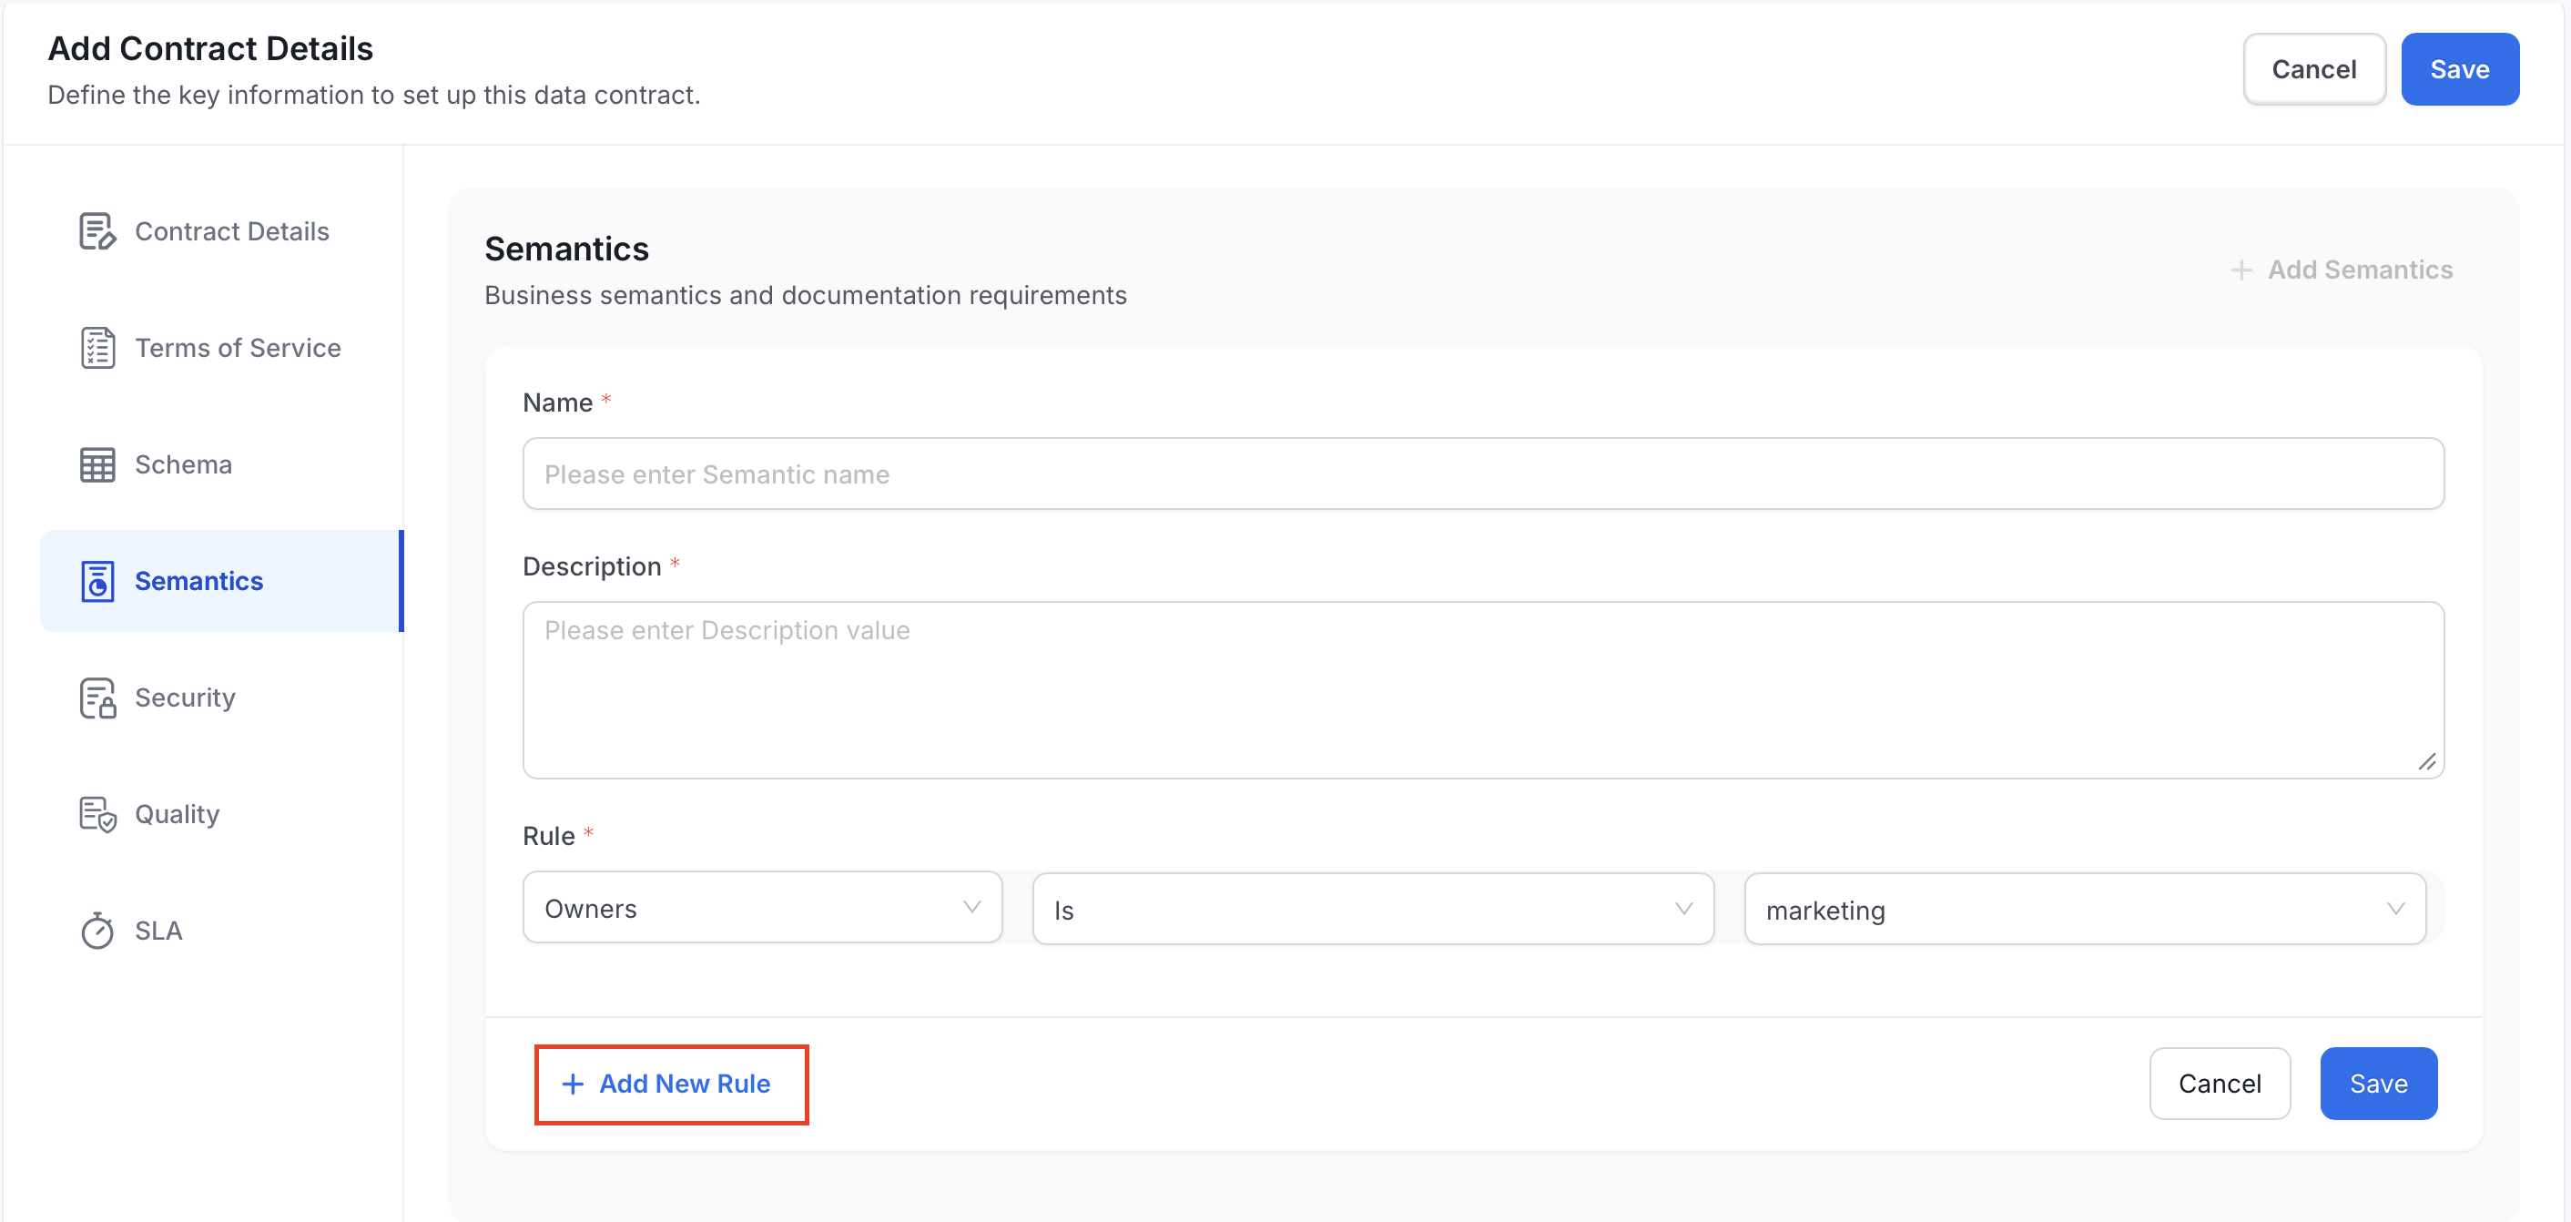Open the Quality section
The image size is (2571, 1222).
220,815
